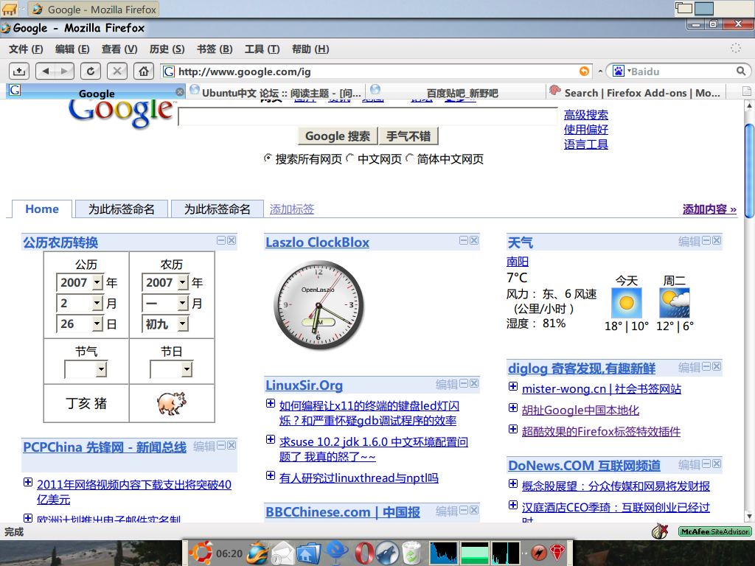755x566 pixels.
Task: Switch to the 百度贴吧_新野吧 tab
Action: [456, 92]
